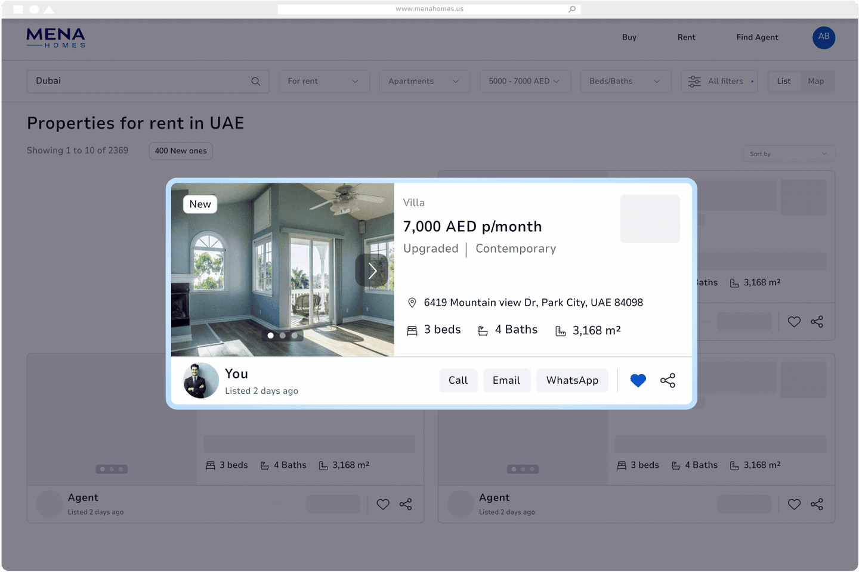Viewport: 859px width, 572px height.
Task: Click next image arrow on villa photo
Action: 372,271
